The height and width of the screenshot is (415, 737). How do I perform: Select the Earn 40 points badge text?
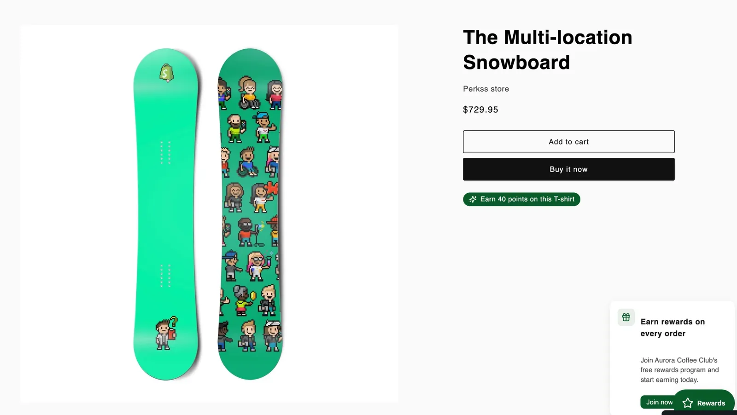tap(527, 199)
